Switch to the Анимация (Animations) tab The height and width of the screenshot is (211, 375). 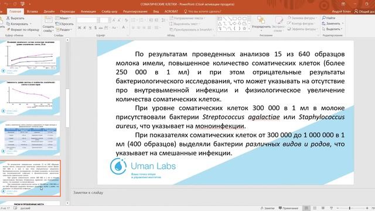[88, 11]
